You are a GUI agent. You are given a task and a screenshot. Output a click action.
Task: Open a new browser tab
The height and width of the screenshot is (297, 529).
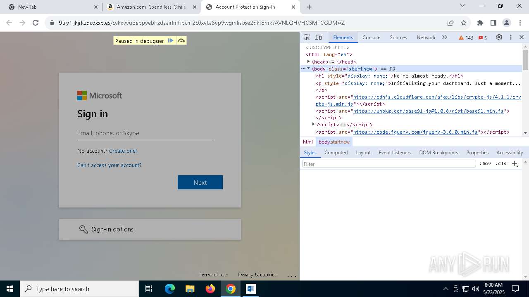coord(309,7)
